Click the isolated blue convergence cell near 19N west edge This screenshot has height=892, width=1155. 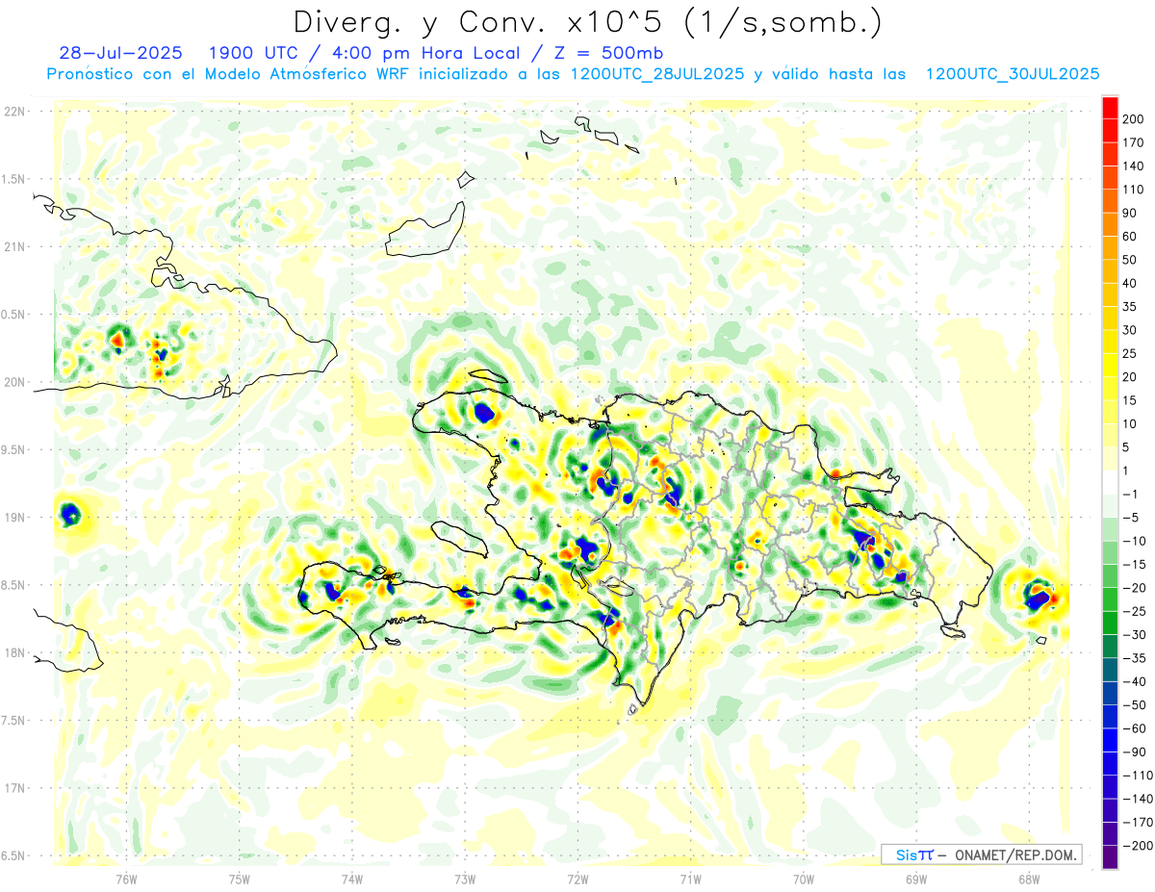click(x=69, y=515)
